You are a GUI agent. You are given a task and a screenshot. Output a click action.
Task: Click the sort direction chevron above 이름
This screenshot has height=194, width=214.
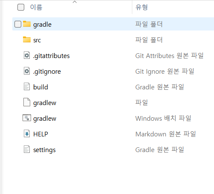click(x=74, y=2)
